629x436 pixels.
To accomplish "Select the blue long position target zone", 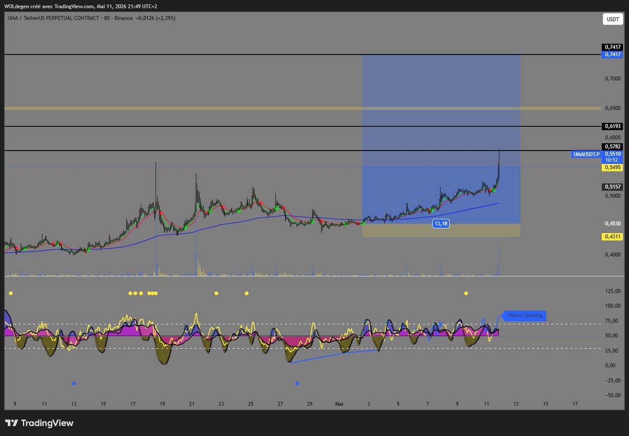I will coord(441,139).
